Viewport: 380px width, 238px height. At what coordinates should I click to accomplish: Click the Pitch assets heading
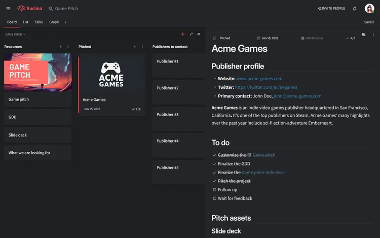click(x=231, y=218)
